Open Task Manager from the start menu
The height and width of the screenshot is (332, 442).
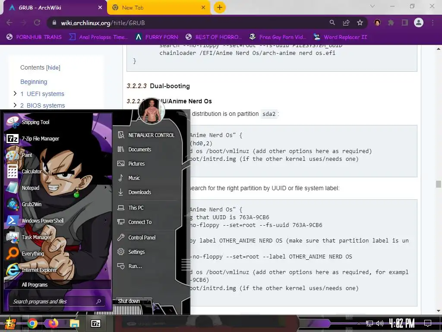tap(58, 237)
